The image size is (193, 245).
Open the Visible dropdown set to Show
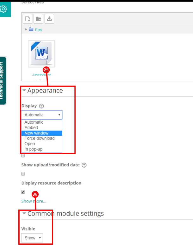click(32, 238)
